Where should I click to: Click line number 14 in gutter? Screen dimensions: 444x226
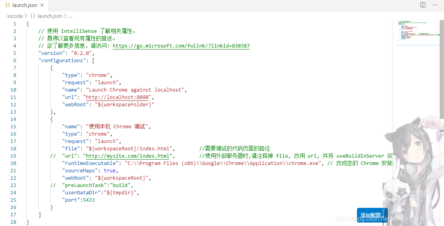tap(13, 119)
